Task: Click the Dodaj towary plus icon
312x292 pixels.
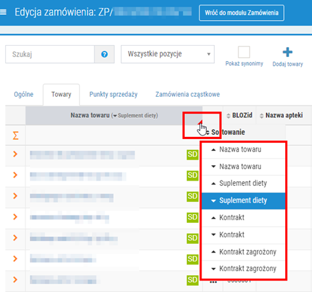Action: coord(287,52)
